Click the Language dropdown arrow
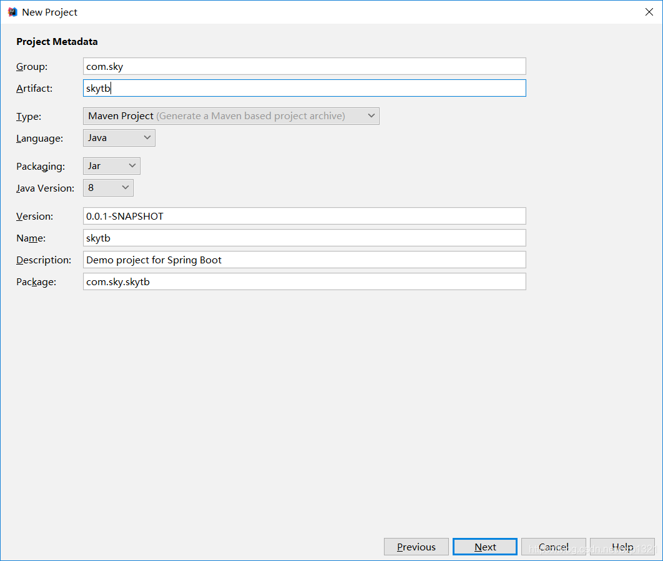Screen dimensions: 663x561 (148, 137)
